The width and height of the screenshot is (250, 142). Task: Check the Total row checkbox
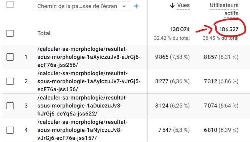10,33
